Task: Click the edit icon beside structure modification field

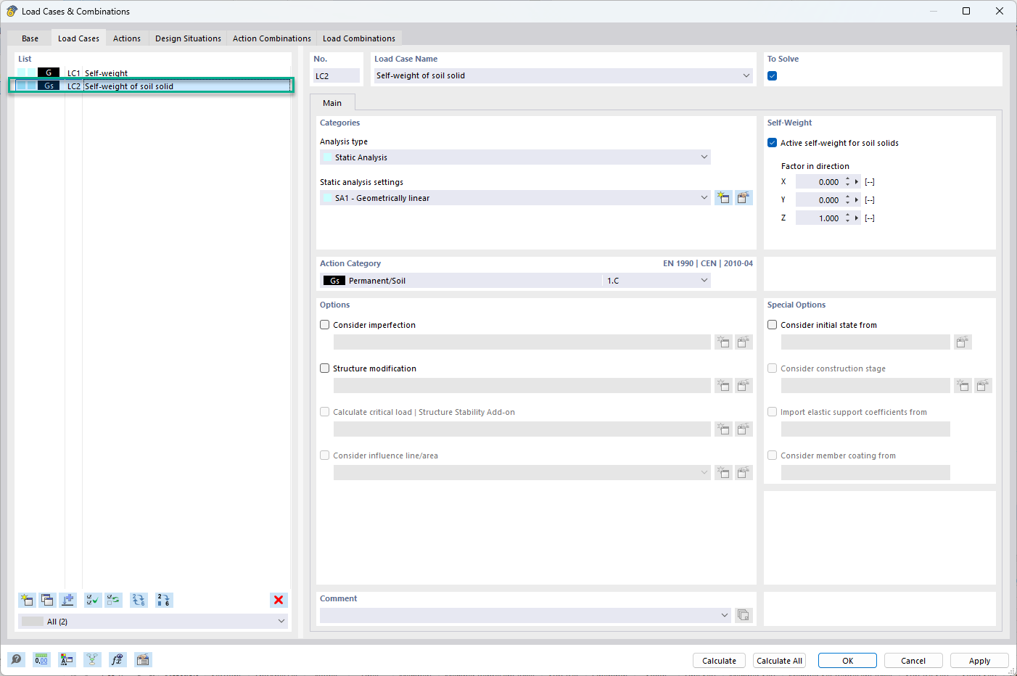Action: click(744, 386)
